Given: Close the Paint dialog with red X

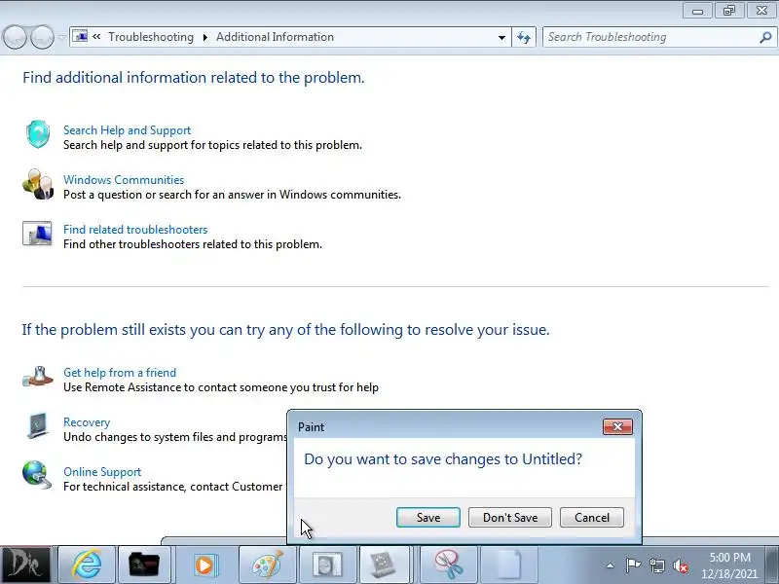Looking at the screenshot, I should [x=617, y=426].
